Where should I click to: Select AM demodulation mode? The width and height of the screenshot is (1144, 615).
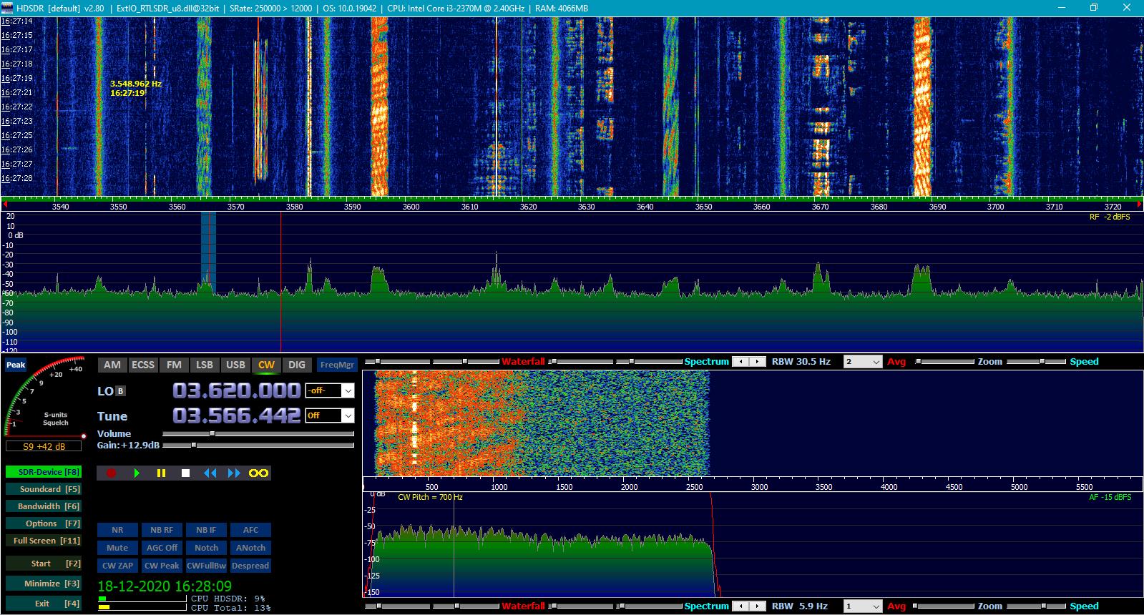pyautogui.click(x=112, y=365)
